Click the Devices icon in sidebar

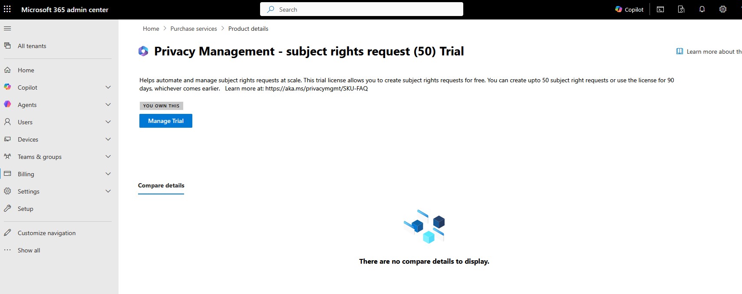pyautogui.click(x=7, y=139)
